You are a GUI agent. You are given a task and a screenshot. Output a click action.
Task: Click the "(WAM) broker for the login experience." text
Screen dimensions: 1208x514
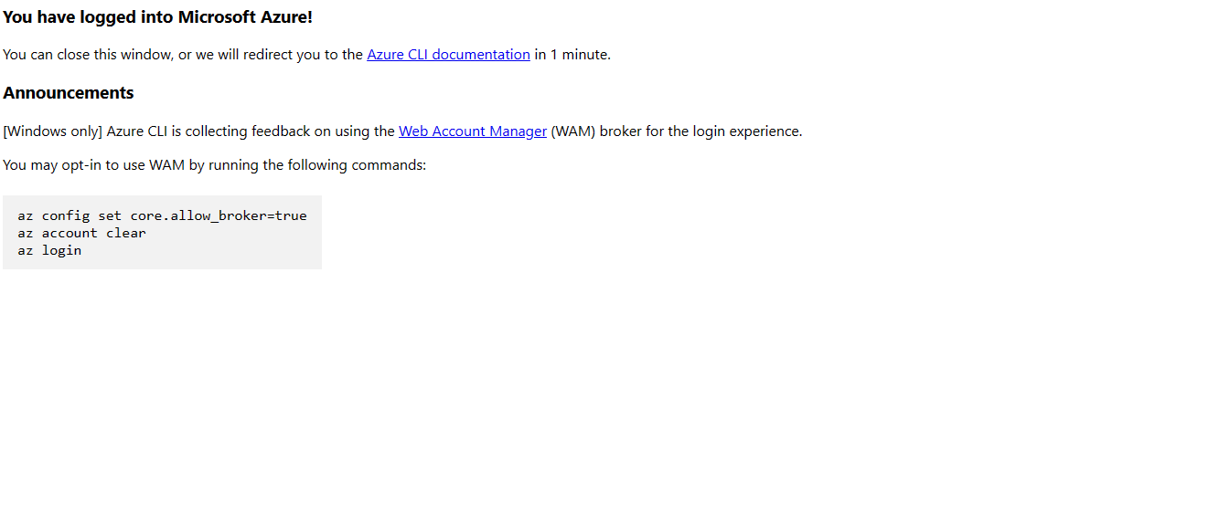677,131
